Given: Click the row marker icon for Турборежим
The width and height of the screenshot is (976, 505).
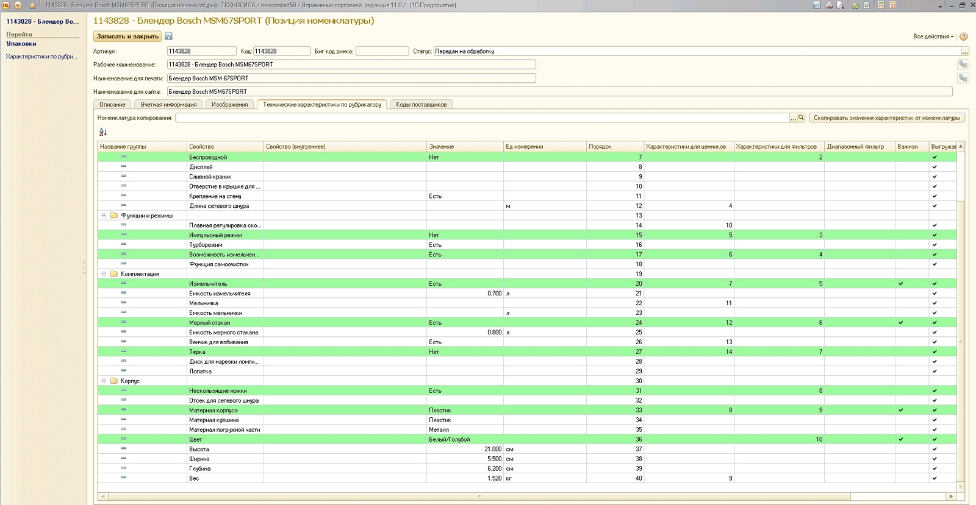Looking at the screenshot, I should tap(123, 244).
